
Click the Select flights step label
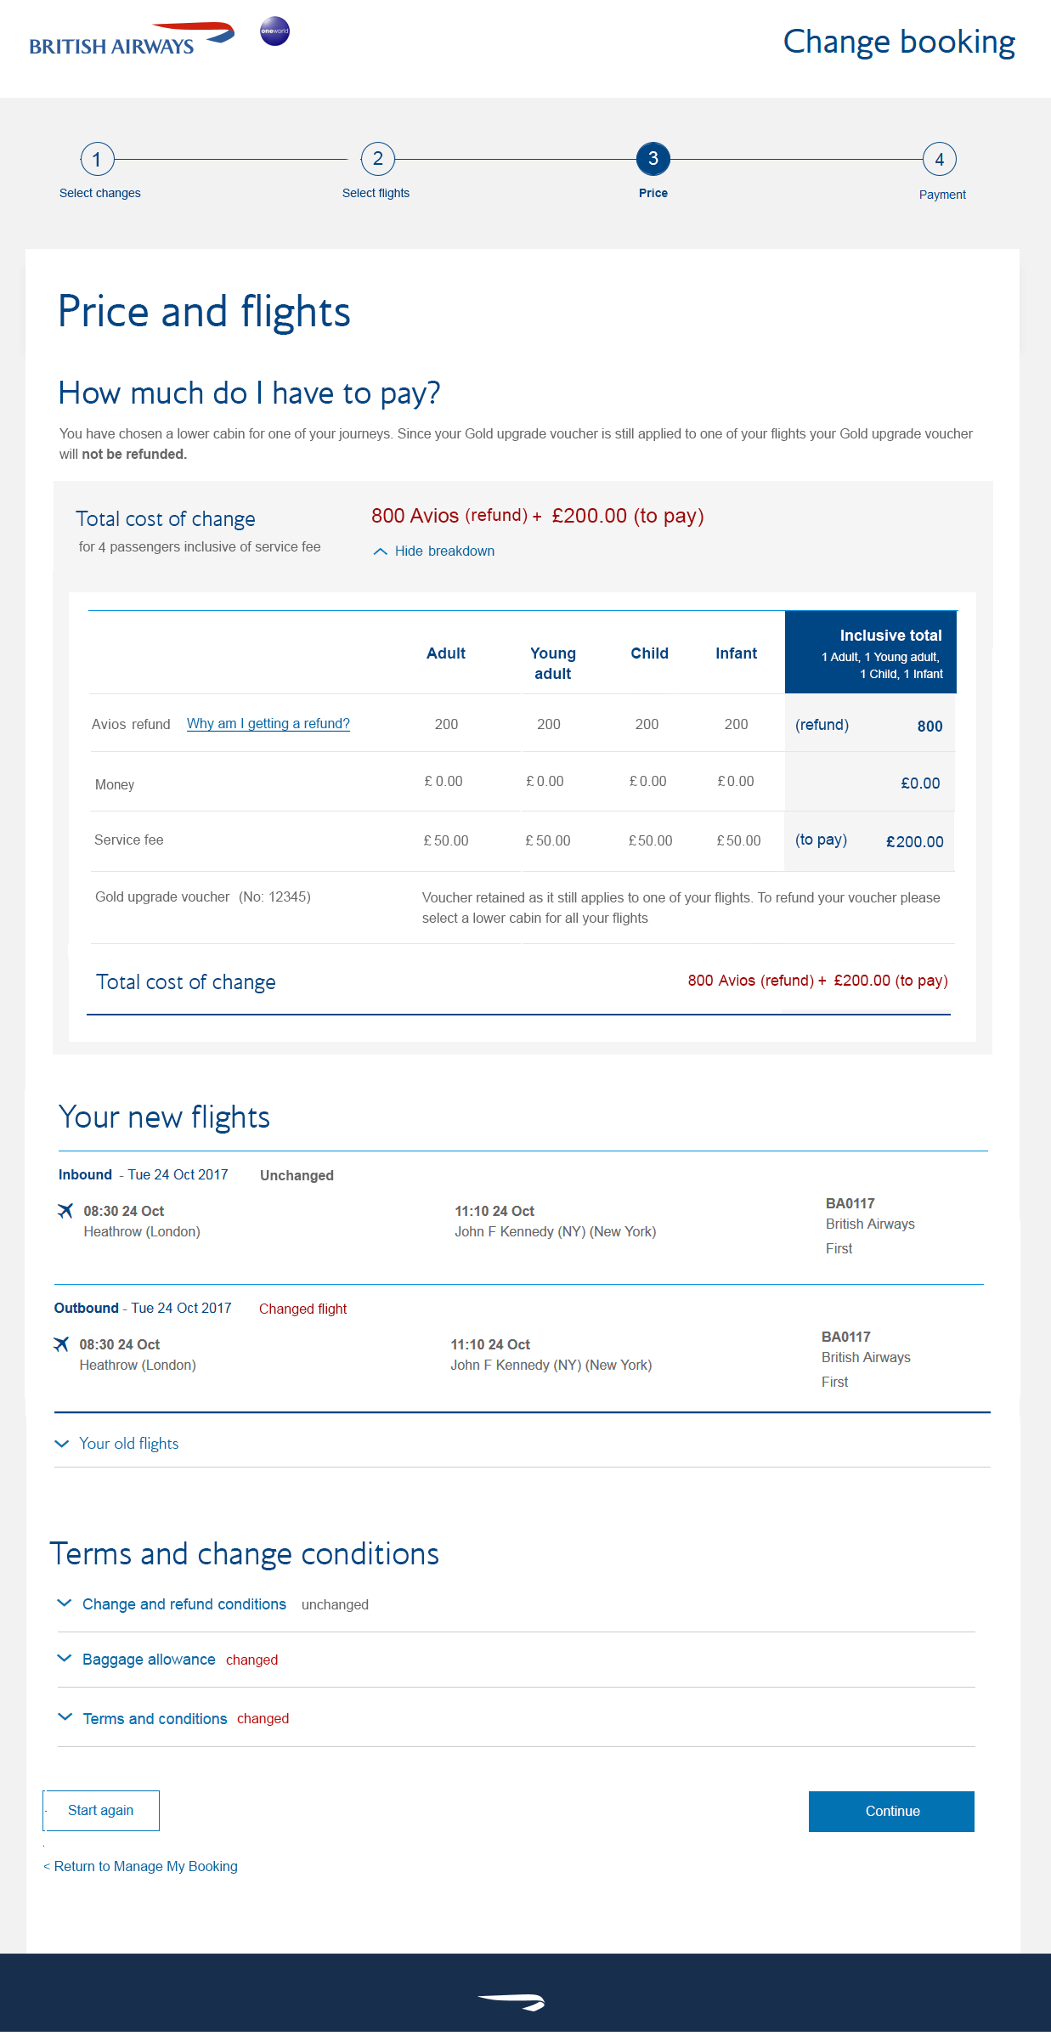click(x=376, y=193)
